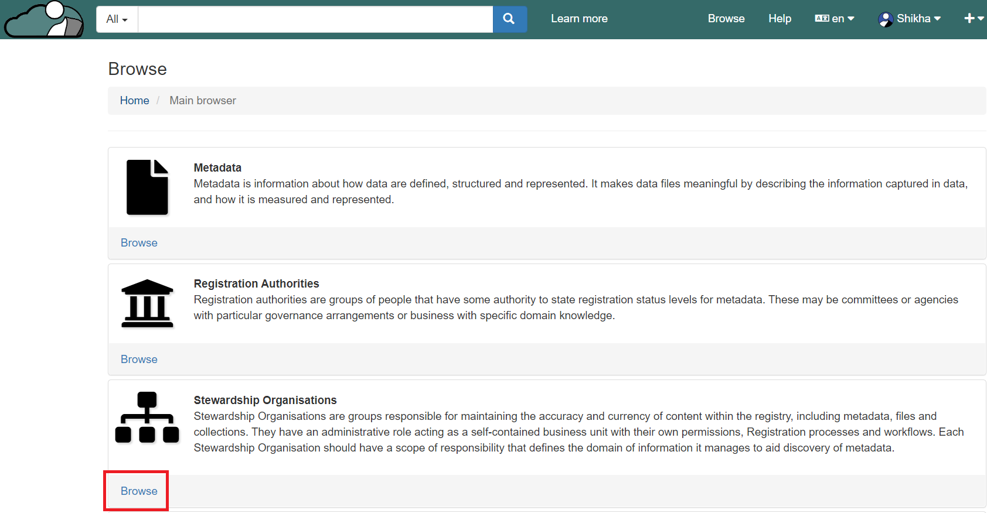Open the Help menu item
This screenshot has height=513, width=987.
(780, 19)
